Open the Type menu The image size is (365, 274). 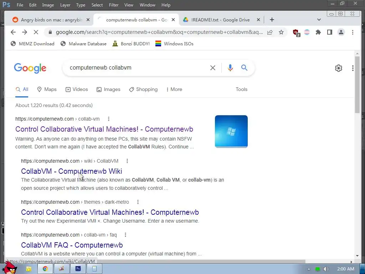click(81, 5)
